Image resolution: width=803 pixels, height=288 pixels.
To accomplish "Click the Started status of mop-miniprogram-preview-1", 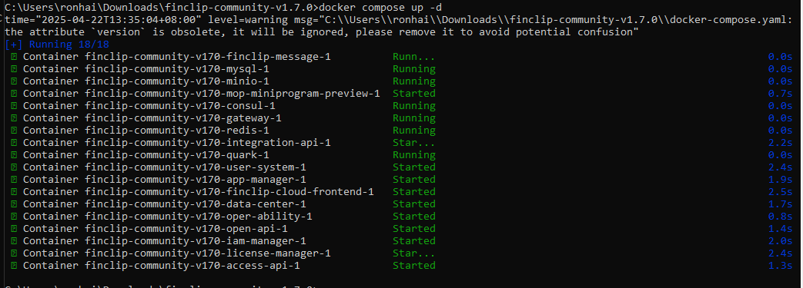I will [x=413, y=94].
